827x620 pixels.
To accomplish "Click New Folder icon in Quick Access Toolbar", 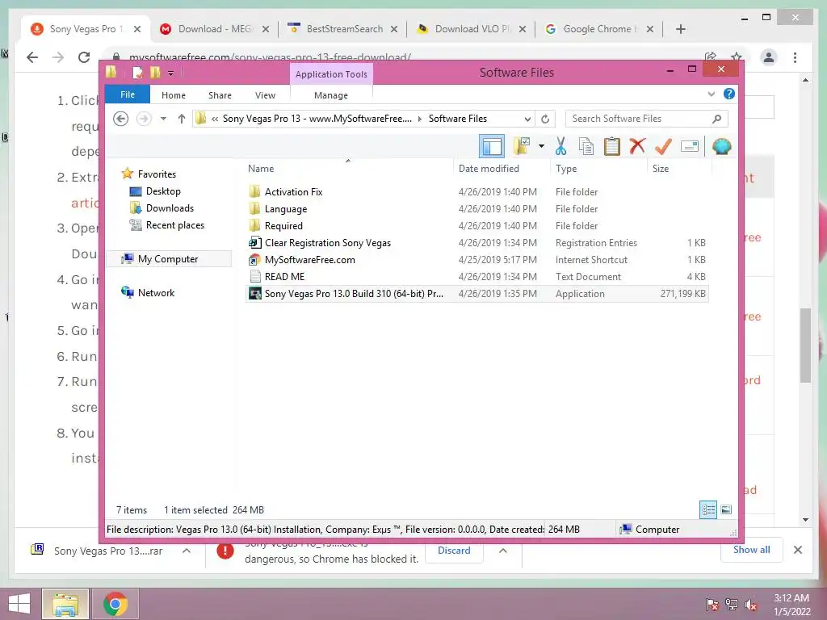I will coord(155,72).
